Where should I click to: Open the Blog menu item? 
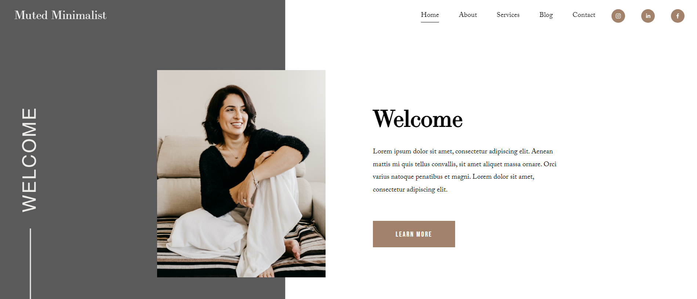tap(546, 15)
